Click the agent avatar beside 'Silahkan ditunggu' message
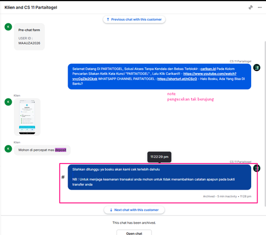This screenshot has height=235, width=266. [256, 168]
